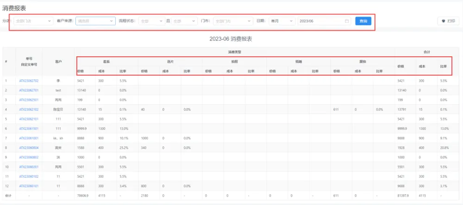Open the 单月 date type dropdown
The image size is (463, 205).
tap(282, 21)
